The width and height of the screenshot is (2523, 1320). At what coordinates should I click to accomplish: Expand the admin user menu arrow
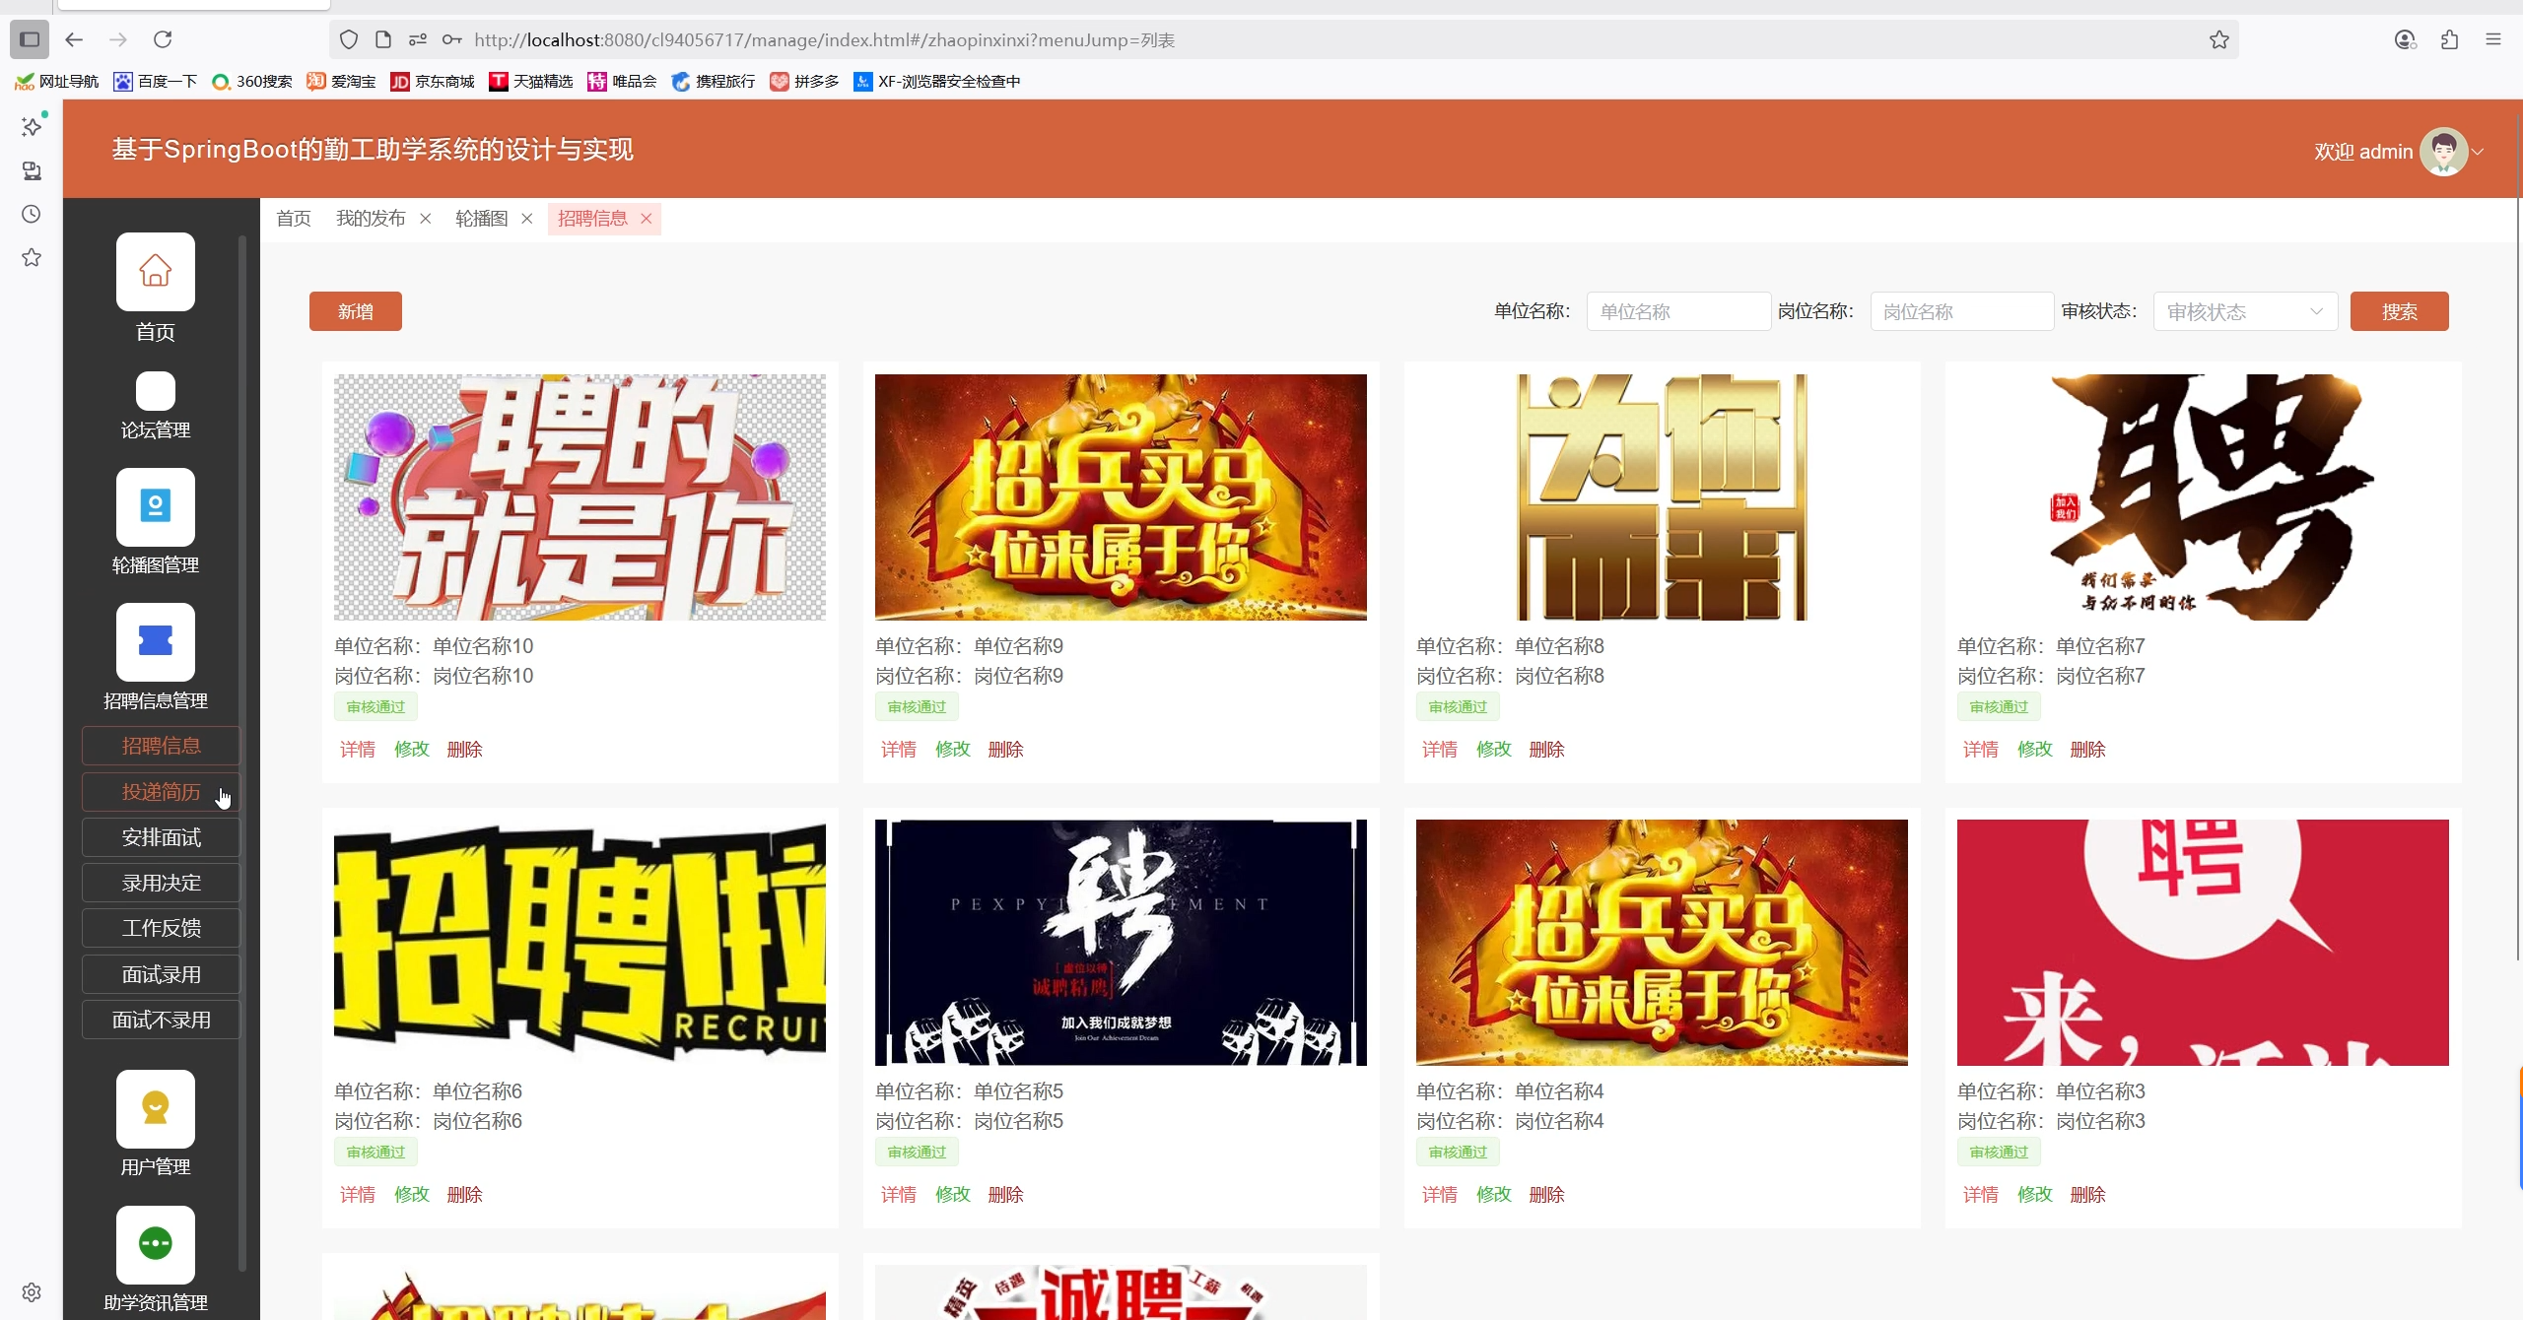(2478, 152)
